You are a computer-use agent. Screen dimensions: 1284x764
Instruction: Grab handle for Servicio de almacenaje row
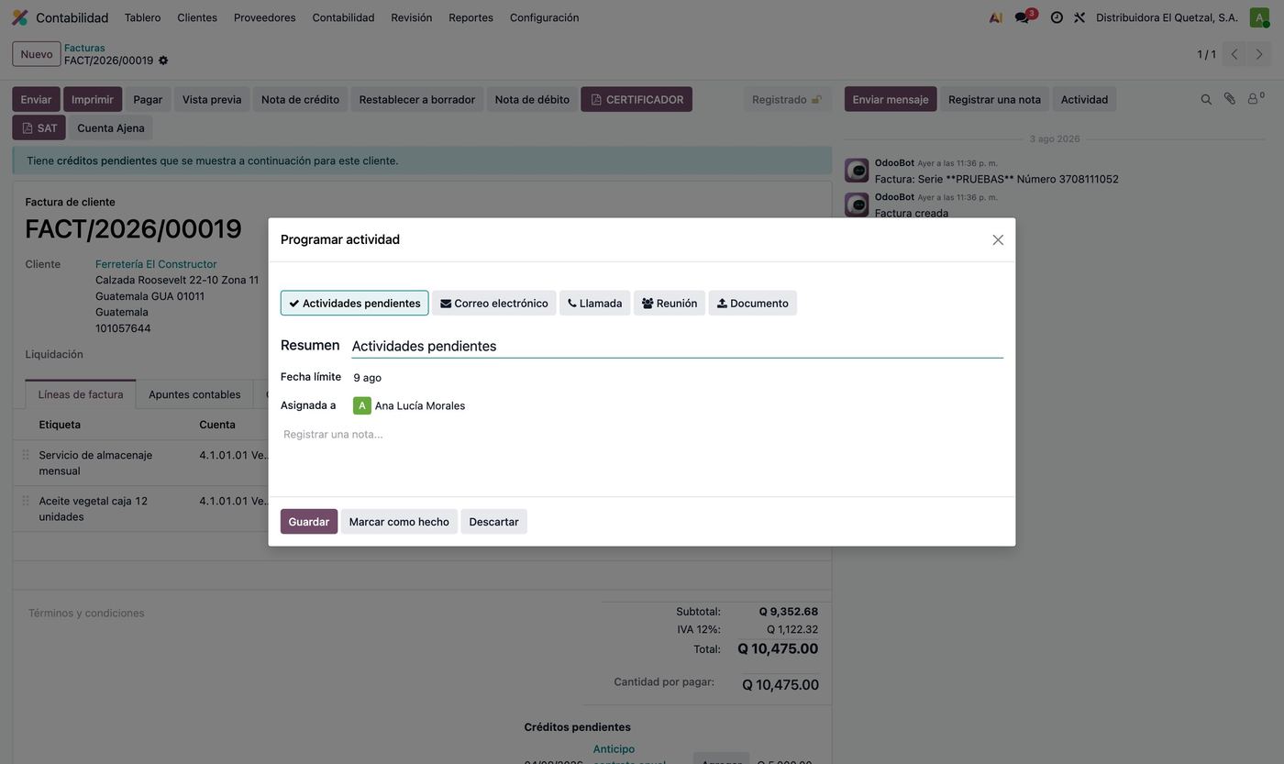pyautogui.click(x=26, y=455)
